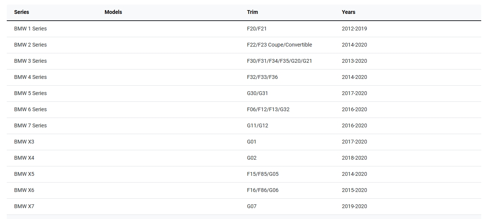
Task: Click the Years column header
Action: 348,12
